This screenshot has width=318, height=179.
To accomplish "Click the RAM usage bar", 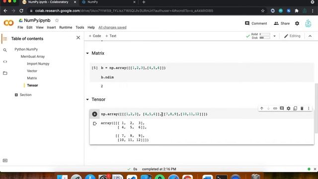I will pos(265,34).
